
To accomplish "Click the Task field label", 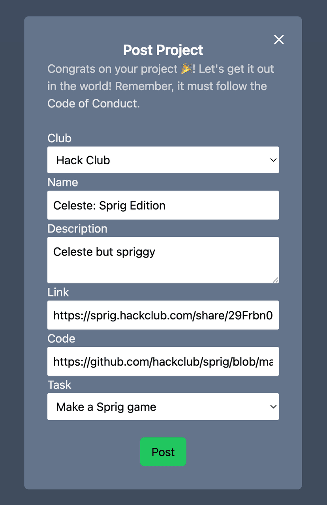I will (x=59, y=385).
